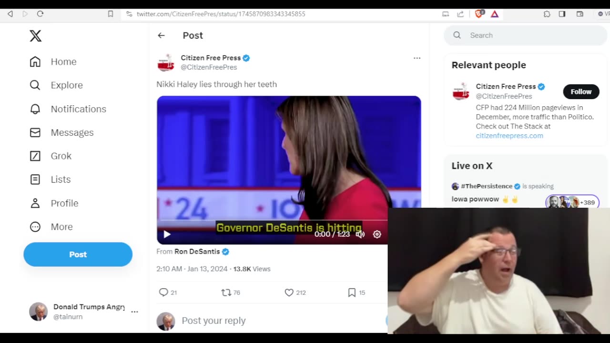Image resolution: width=610 pixels, height=343 pixels.
Task: Open Notifications in the sidebar
Action: point(68,109)
